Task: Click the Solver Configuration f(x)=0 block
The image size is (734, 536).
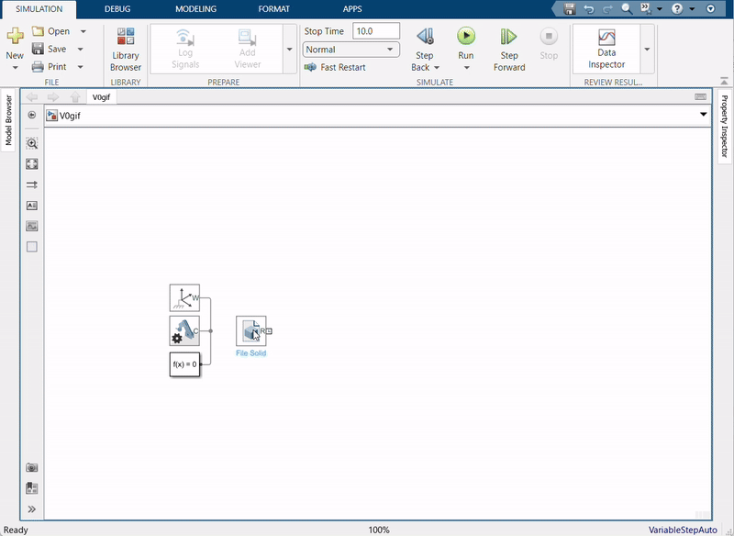Action: [x=184, y=363]
